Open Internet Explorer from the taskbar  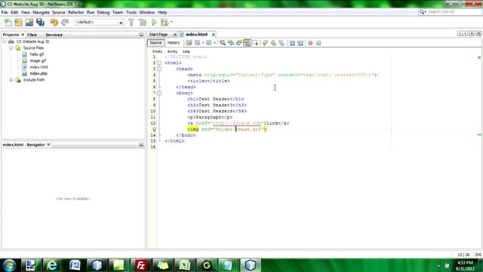[52, 265]
